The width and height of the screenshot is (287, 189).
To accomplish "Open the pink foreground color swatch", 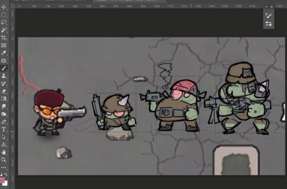I will tap(2, 180).
